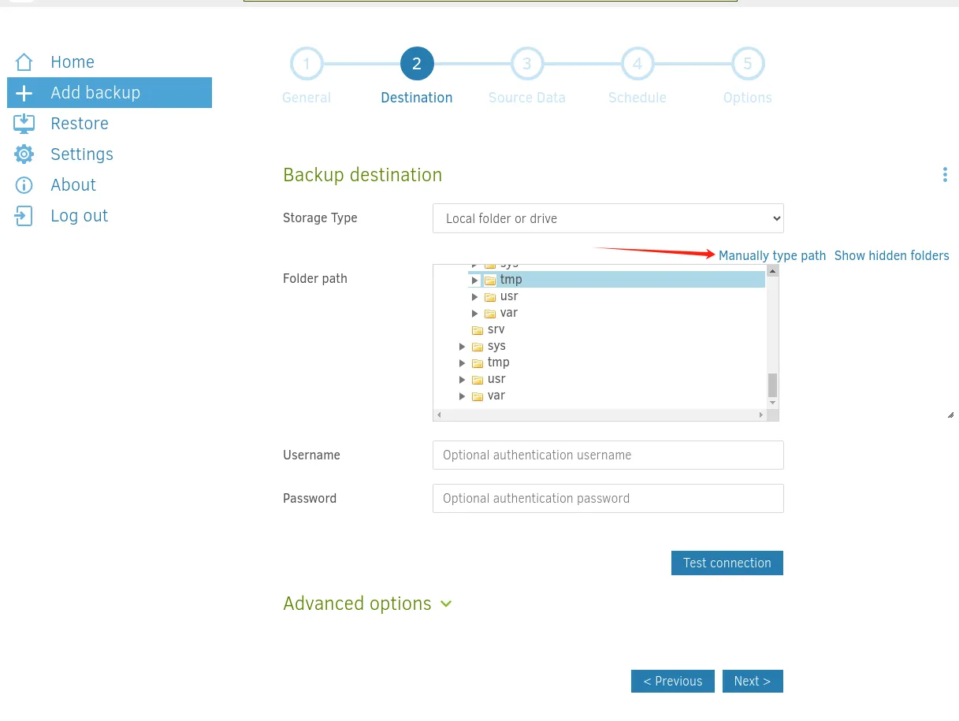
Task: Click the About info icon
Action: click(24, 185)
